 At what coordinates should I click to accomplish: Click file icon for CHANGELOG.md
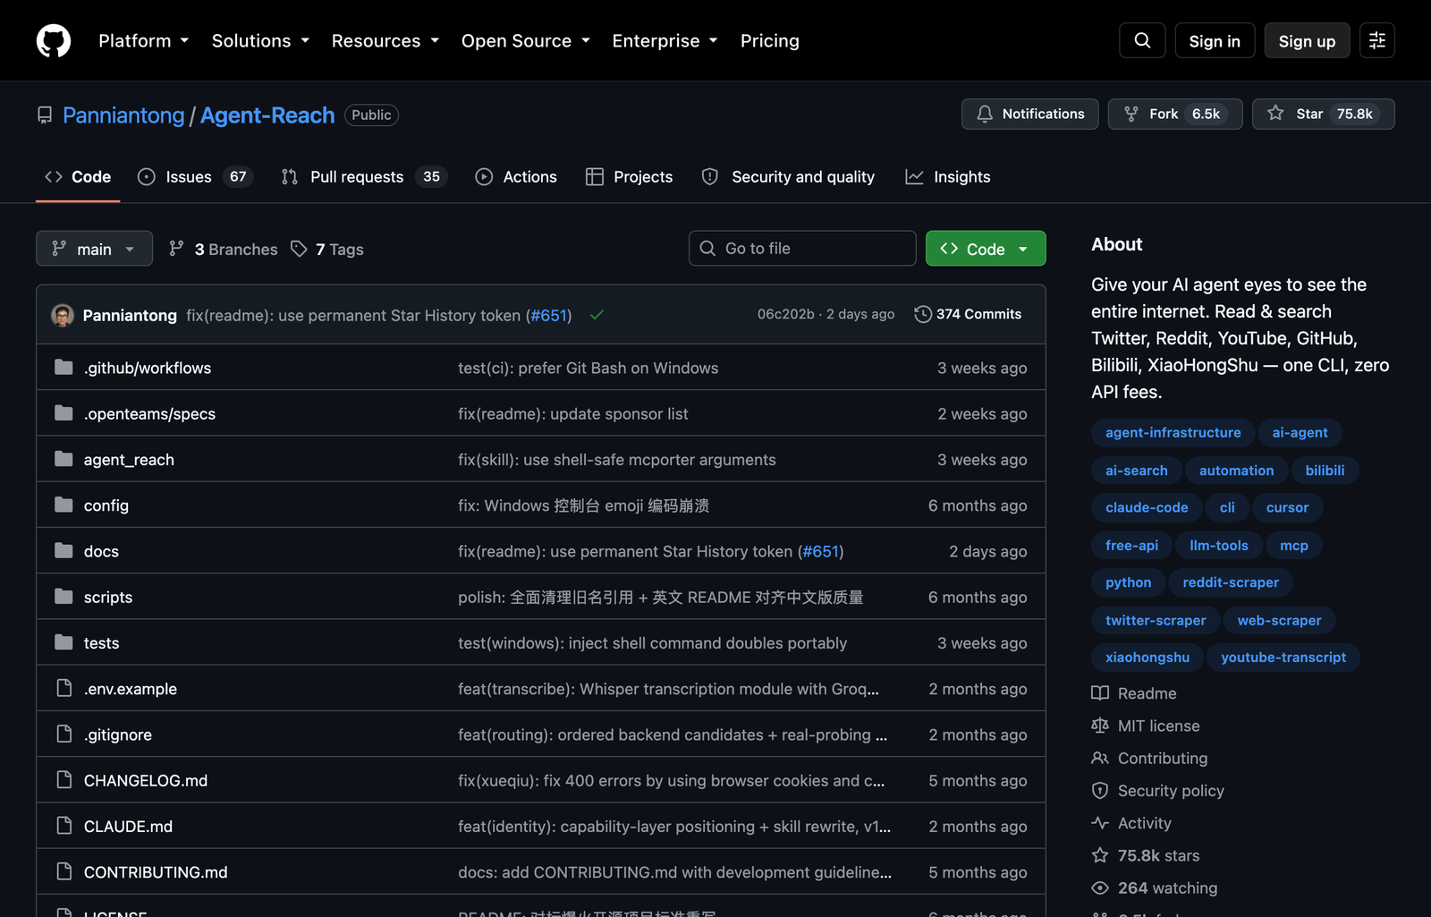tap(64, 779)
